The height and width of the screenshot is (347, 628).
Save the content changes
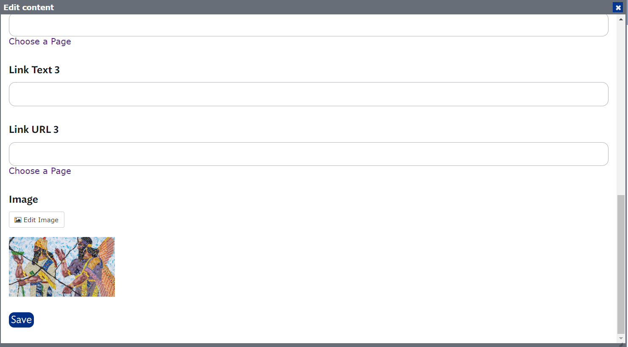tap(21, 320)
